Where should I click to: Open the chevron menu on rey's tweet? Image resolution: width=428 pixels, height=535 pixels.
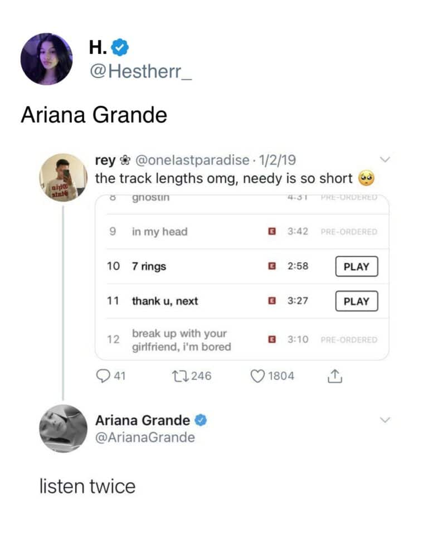385,160
